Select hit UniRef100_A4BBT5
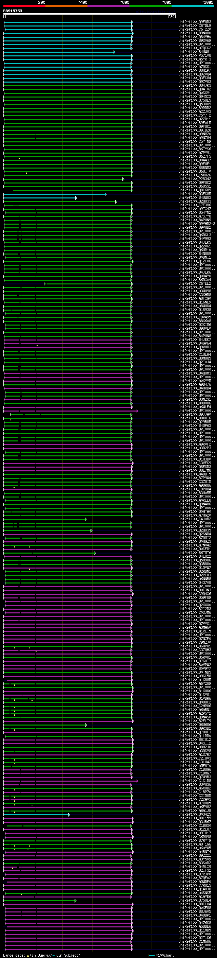 [195, 474]
